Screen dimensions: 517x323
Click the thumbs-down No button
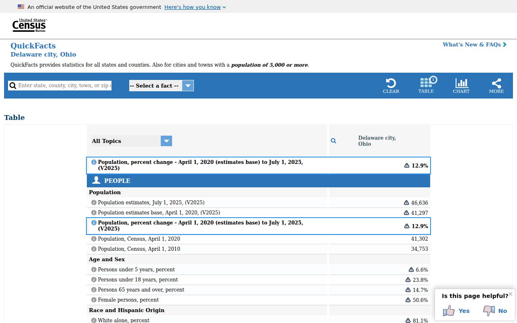pos(495,310)
